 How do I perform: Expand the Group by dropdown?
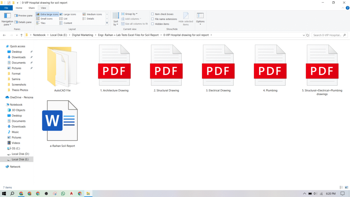(x=131, y=14)
